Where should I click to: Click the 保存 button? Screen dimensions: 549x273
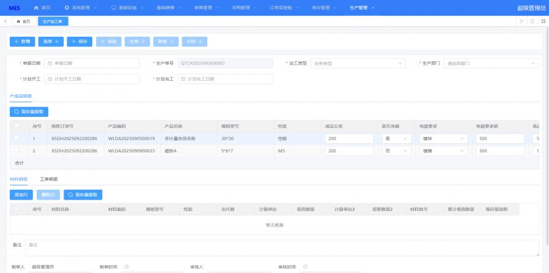point(79,42)
